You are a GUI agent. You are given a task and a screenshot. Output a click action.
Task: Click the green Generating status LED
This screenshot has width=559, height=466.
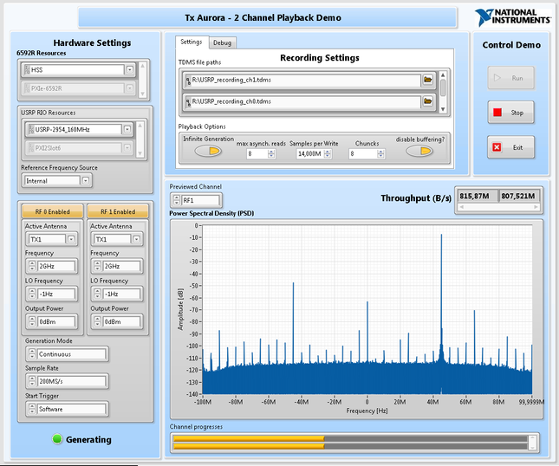[x=57, y=439]
